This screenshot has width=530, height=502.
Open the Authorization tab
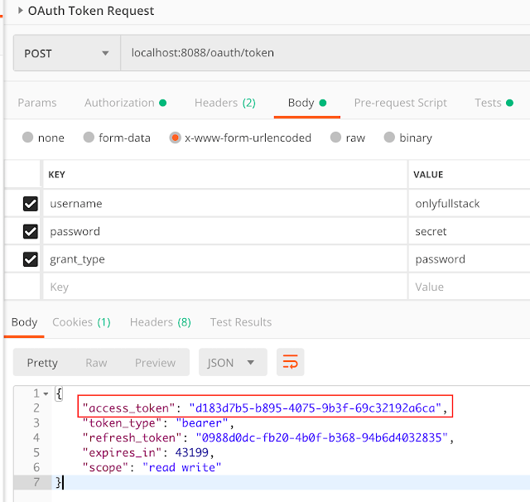[x=125, y=103]
